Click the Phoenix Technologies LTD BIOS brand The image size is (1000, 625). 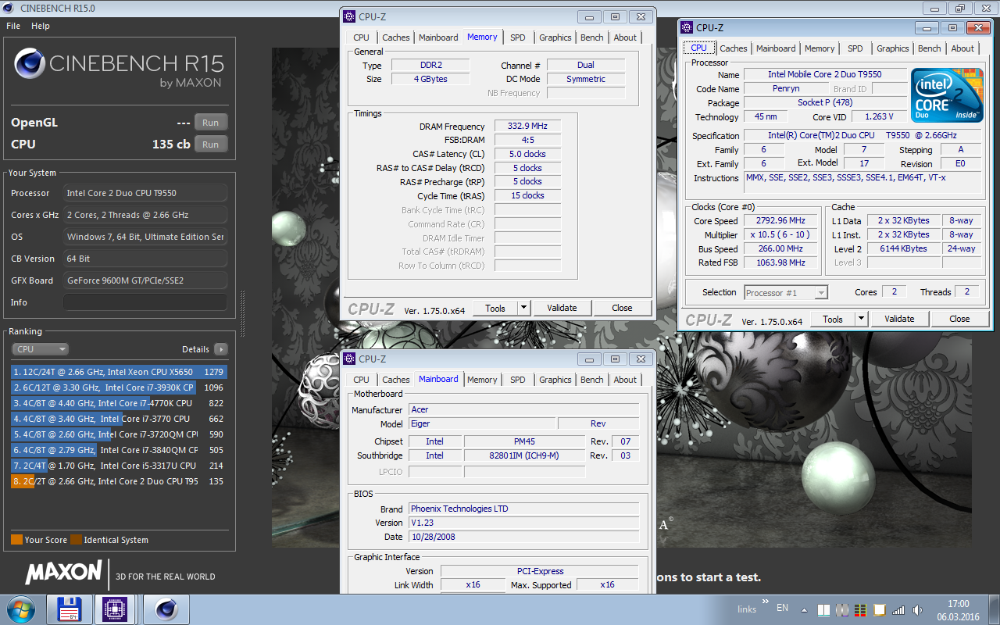tap(523, 509)
